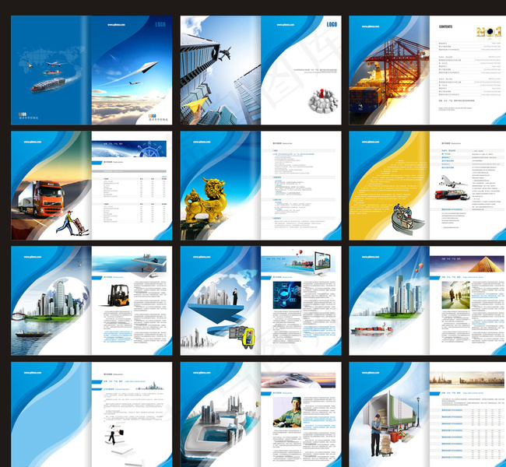Screen dimensions: 506x467
Task: Click the city skyline banner above the table
Action: pos(467,380)
